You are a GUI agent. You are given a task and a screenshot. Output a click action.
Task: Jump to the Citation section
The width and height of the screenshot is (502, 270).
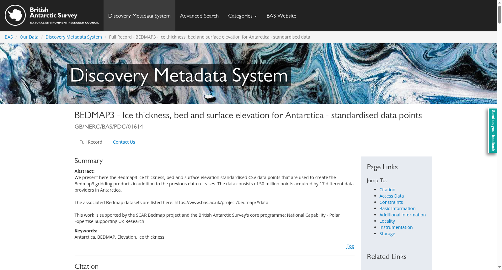[x=387, y=190]
